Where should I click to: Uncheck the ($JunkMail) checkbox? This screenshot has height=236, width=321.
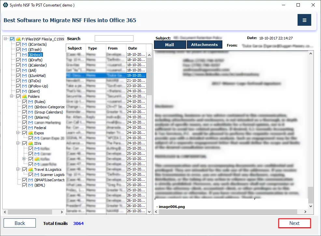coord(19,76)
